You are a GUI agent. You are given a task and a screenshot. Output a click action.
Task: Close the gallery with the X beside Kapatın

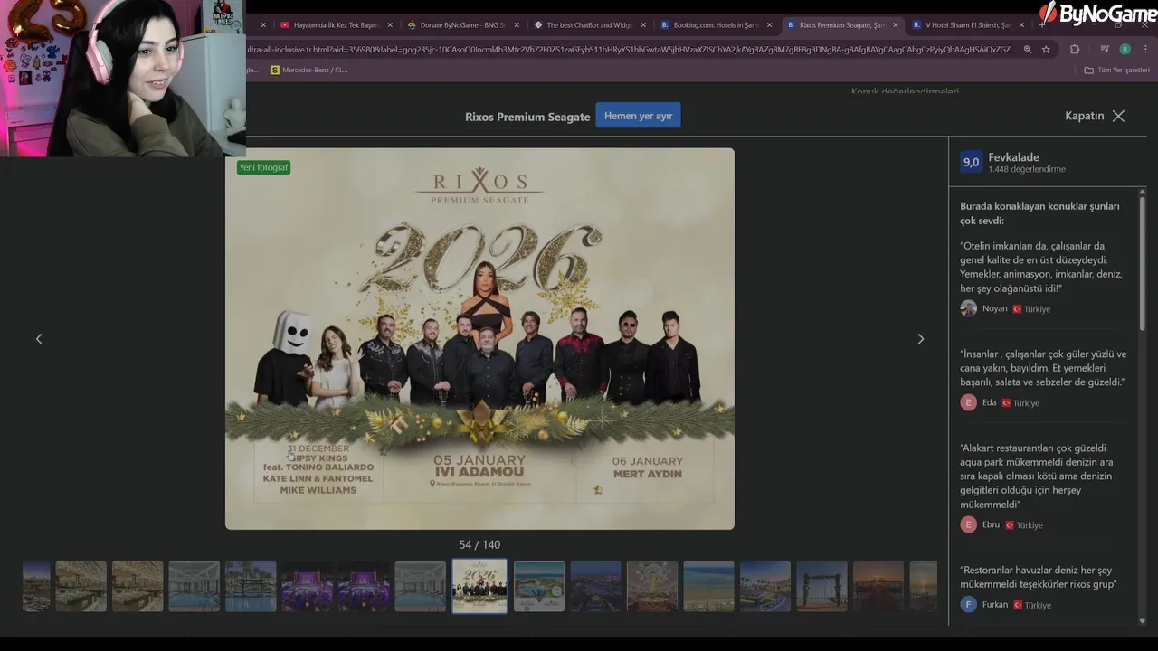click(x=1119, y=116)
